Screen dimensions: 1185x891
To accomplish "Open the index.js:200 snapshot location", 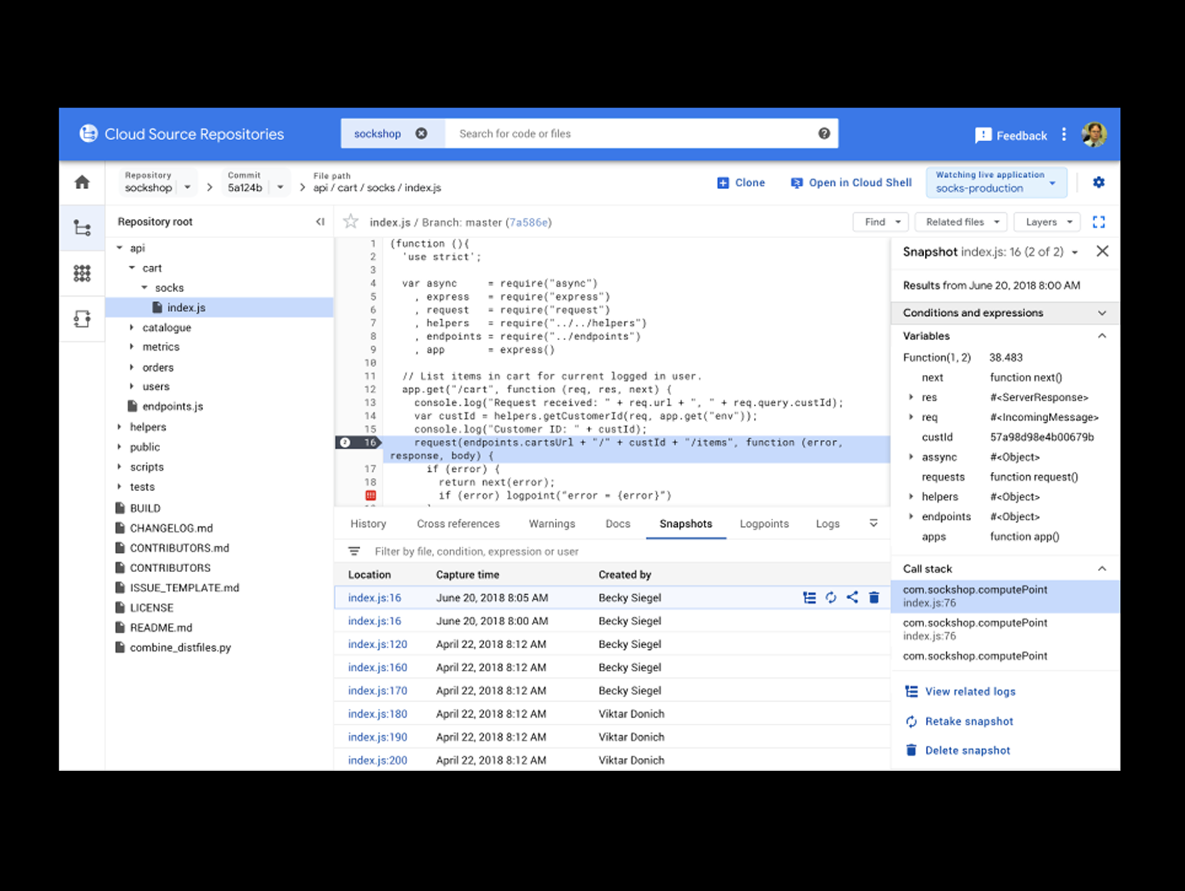I will (x=377, y=760).
